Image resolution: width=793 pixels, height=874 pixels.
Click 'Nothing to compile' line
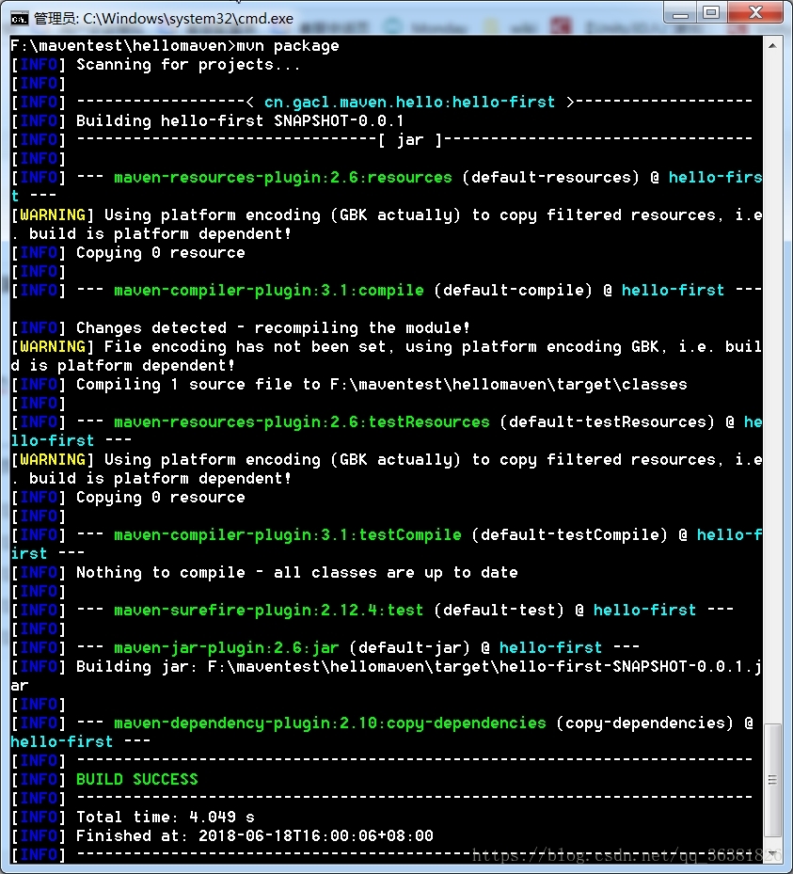pyautogui.click(x=297, y=572)
